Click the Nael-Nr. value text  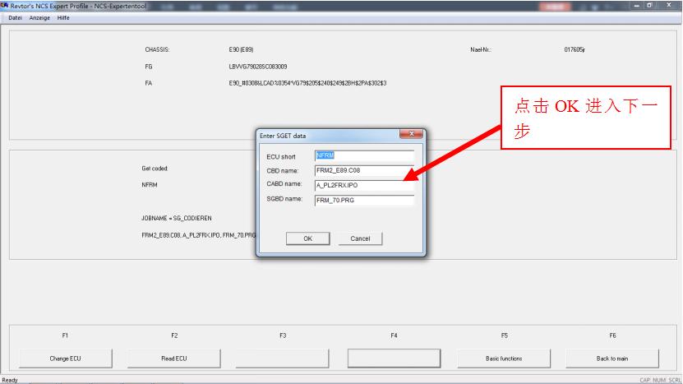pyautogui.click(x=575, y=49)
